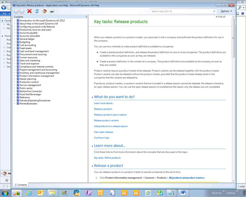
Task: Click the red X Stop icon
Action: pos(30,11)
